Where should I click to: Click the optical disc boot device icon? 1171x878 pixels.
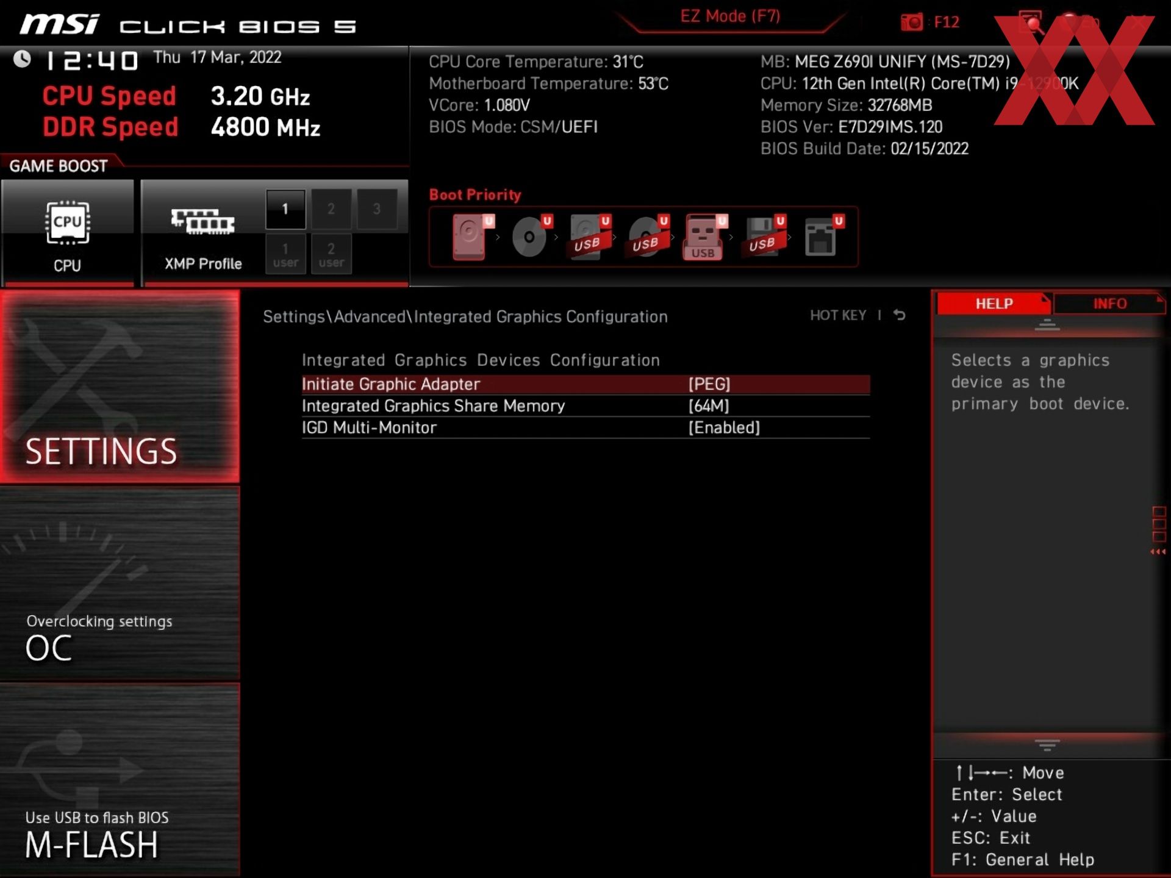531,237
